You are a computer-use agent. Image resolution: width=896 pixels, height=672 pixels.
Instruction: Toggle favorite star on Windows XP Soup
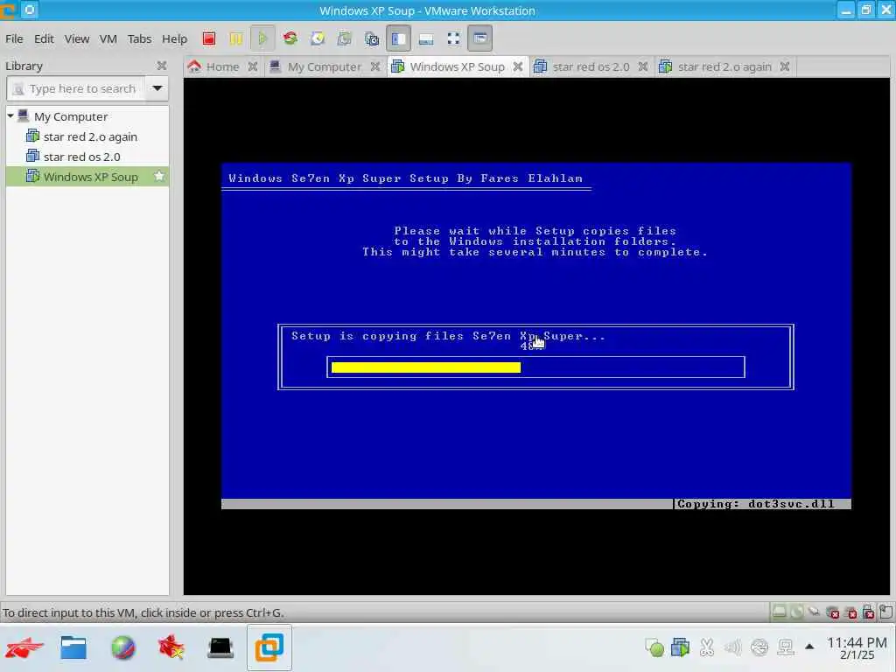tap(159, 176)
